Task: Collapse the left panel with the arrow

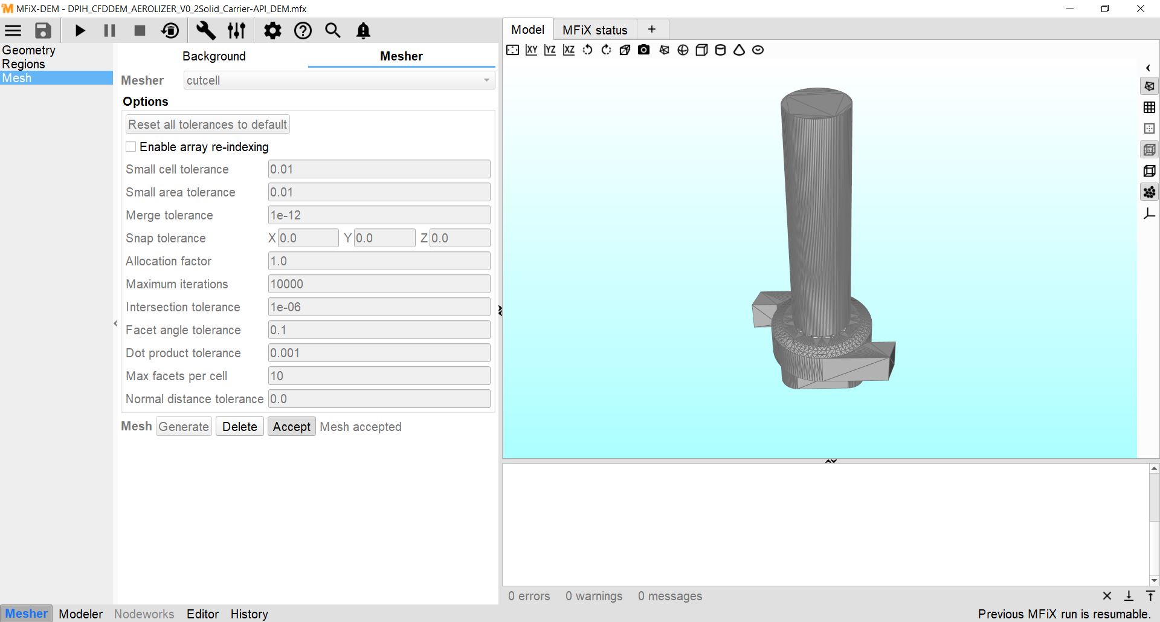Action: (115, 323)
